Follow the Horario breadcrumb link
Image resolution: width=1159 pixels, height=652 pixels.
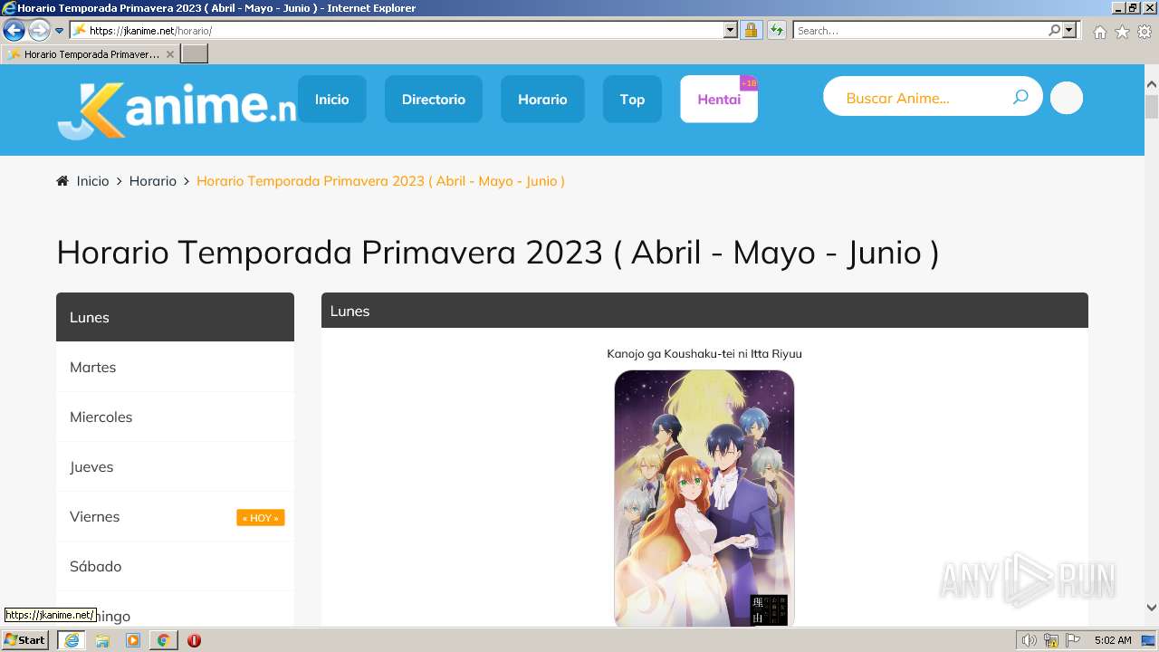152,181
